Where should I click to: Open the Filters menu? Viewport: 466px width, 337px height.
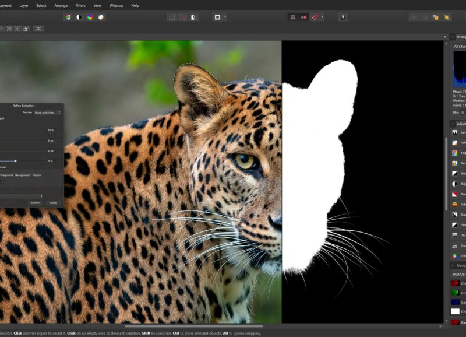click(80, 5)
